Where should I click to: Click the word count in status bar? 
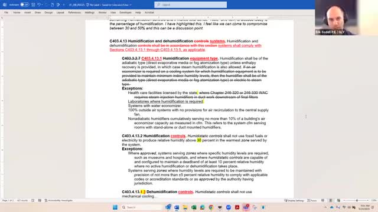[x=22, y=200]
